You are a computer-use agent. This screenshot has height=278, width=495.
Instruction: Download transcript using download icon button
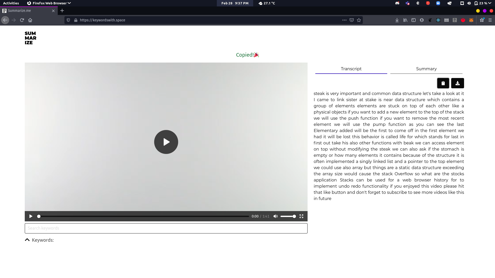457,83
